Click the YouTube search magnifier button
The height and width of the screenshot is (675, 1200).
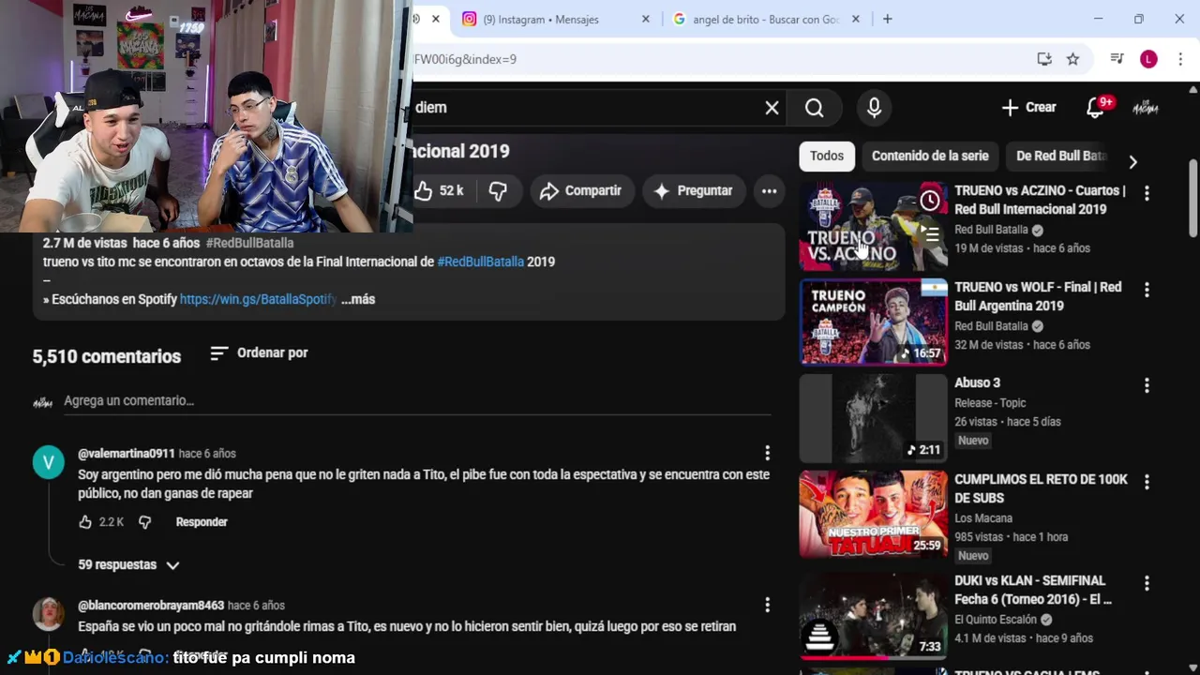coord(815,108)
